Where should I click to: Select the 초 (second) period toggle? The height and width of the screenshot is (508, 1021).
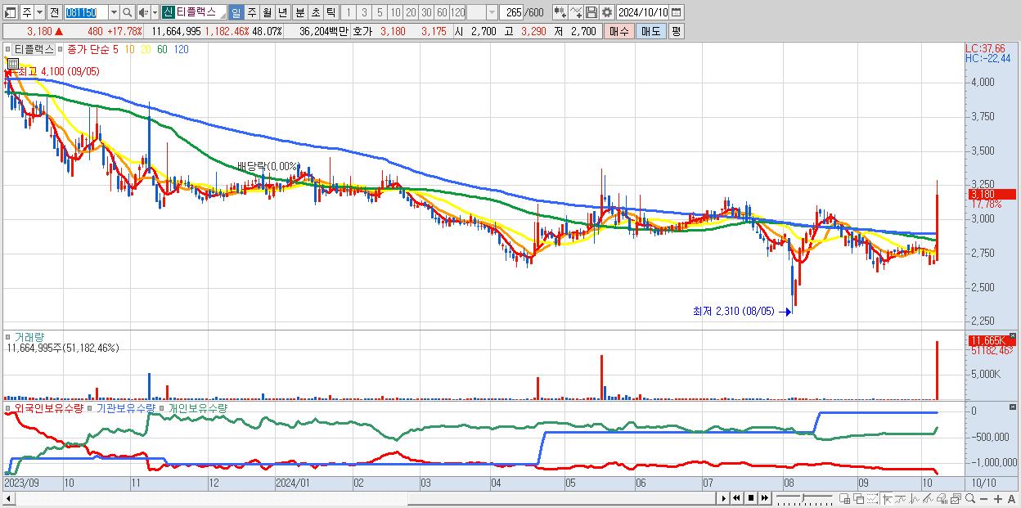click(x=315, y=12)
